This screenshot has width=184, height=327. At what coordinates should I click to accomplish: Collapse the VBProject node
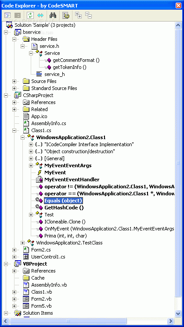pyautogui.click(x=6, y=264)
